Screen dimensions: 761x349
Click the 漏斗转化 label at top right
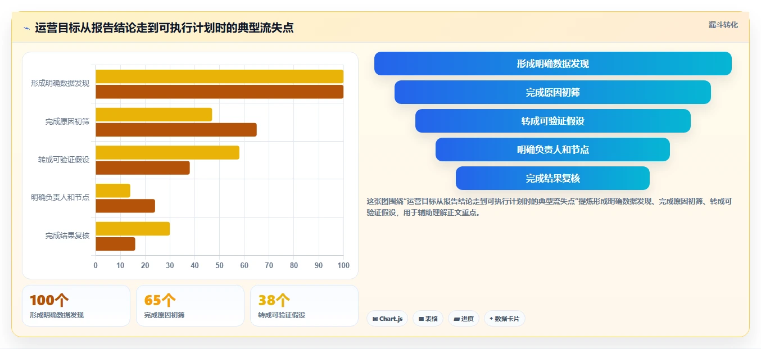723,25
